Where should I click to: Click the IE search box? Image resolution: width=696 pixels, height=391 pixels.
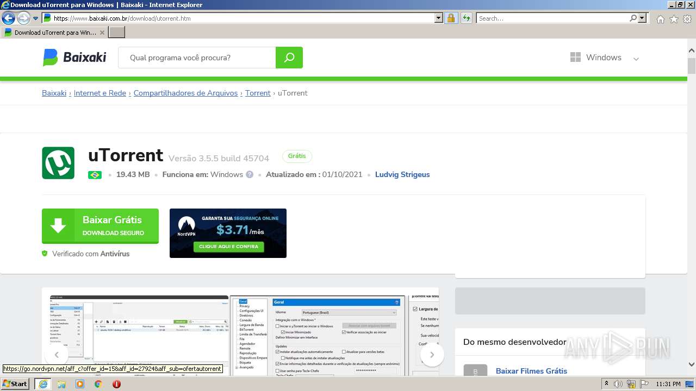(x=552, y=18)
